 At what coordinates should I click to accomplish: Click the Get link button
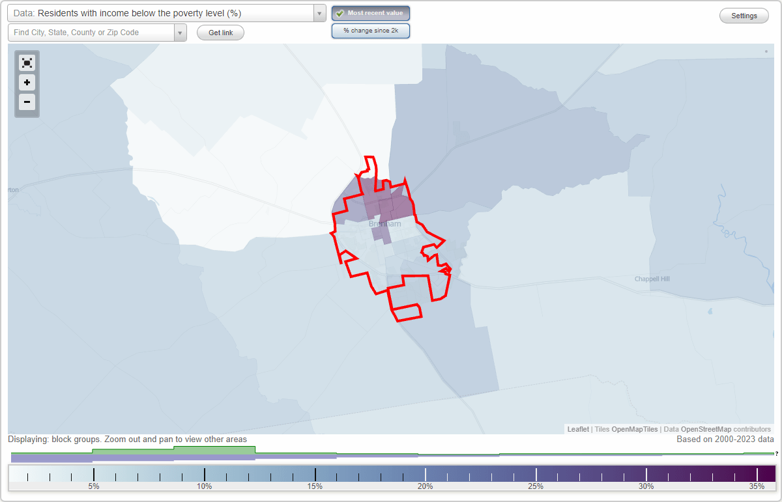coord(220,32)
